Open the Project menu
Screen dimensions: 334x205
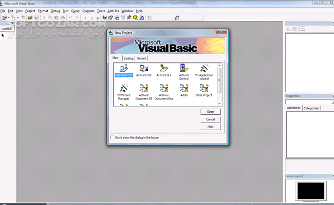coord(30,11)
